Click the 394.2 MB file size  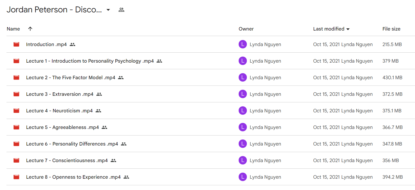point(393,177)
